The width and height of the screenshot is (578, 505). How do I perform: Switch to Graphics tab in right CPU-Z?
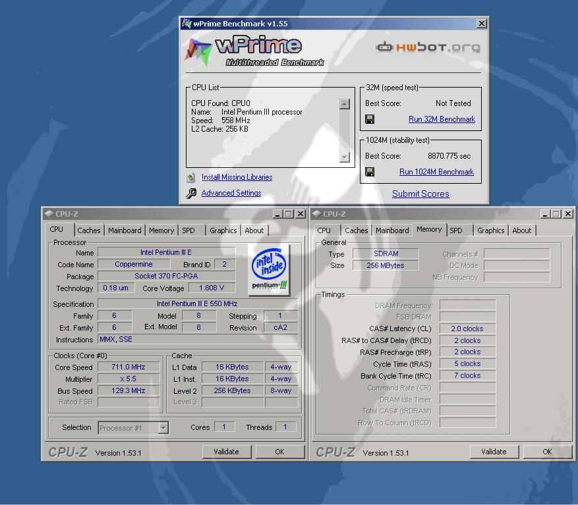click(x=490, y=230)
